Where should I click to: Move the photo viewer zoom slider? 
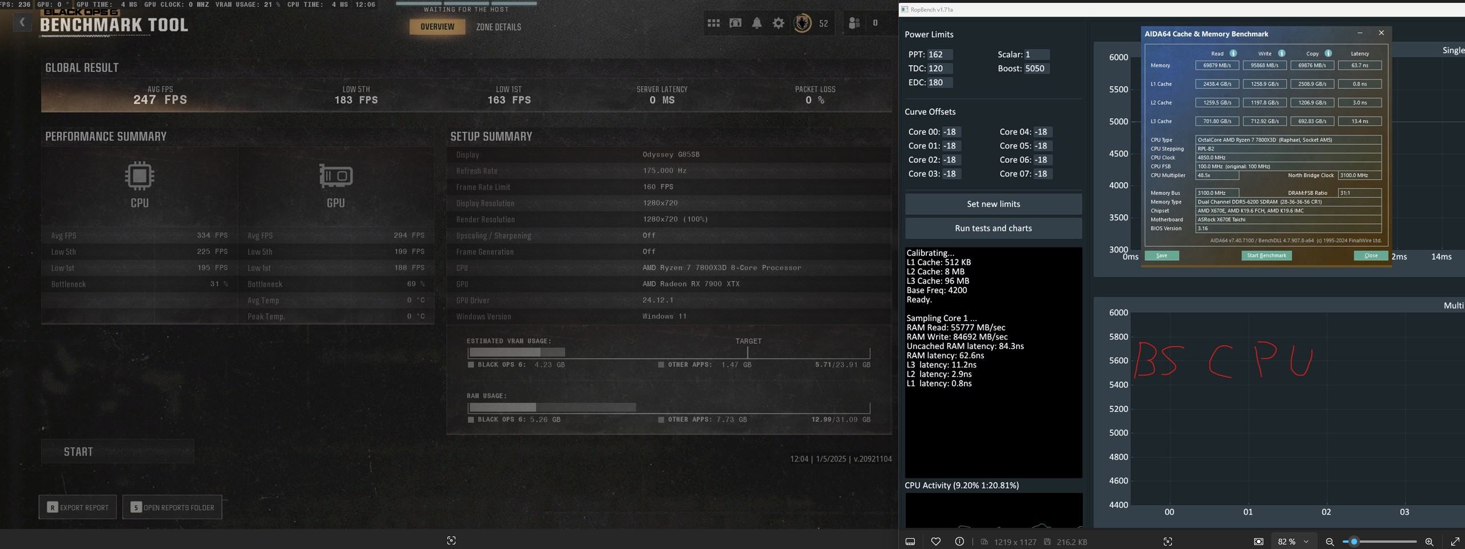pos(1354,542)
